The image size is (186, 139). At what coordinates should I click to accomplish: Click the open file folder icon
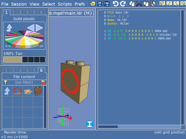pos(93,4)
